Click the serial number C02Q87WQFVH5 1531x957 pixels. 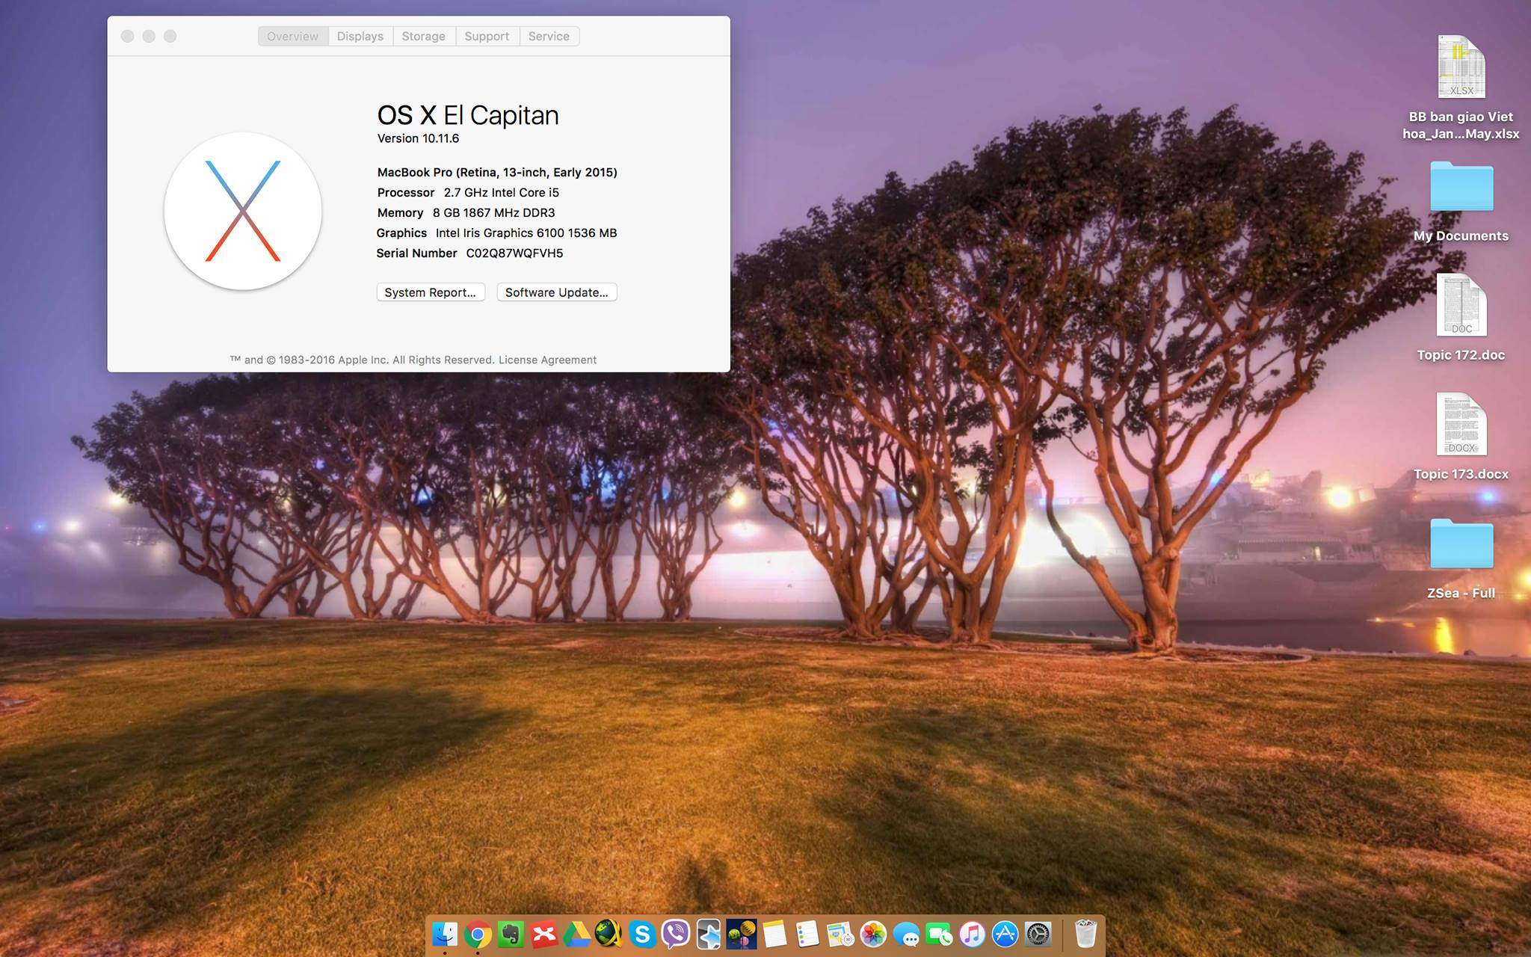point(514,253)
